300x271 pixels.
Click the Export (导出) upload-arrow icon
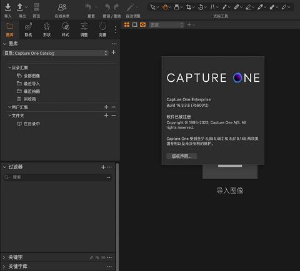[20, 7]
